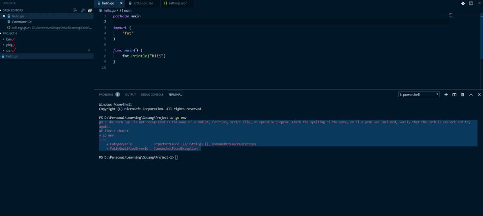The height and width of the screenshot is (216, 483).
Task: Open the editor More Actions ellipsis menu
Action: click(x=479, y=3)
